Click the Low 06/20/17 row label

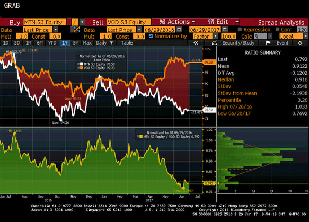coord(234,113)
